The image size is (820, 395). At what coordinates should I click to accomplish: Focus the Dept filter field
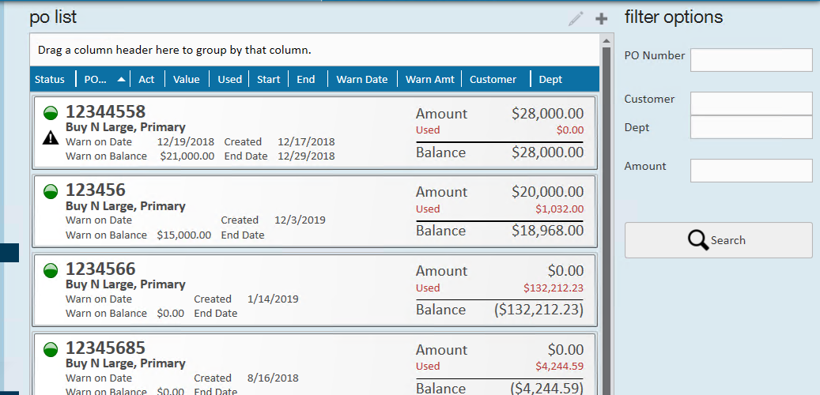point(751,127)
